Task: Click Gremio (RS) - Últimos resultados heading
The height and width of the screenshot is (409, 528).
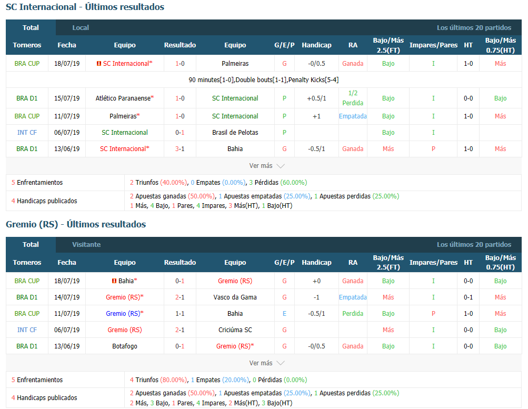Action: tap(76, 224)
